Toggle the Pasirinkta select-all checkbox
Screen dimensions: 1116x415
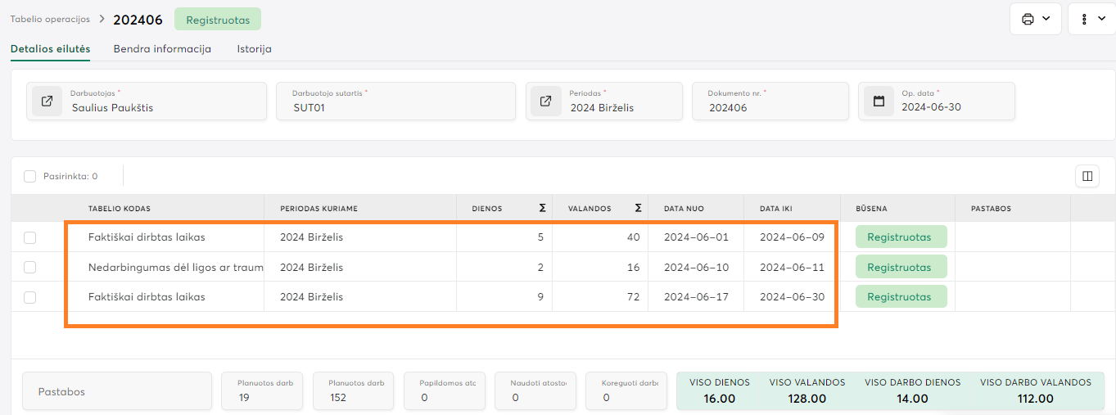(30, 176)
